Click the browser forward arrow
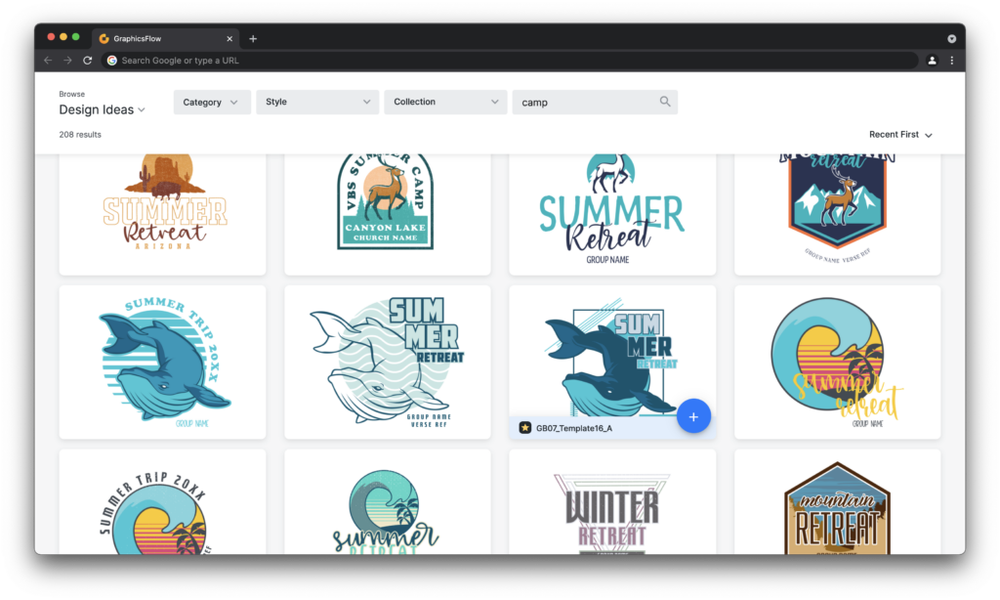Image resolution: width=1000 pixels, height=600 pixels. tap(67, 60)
